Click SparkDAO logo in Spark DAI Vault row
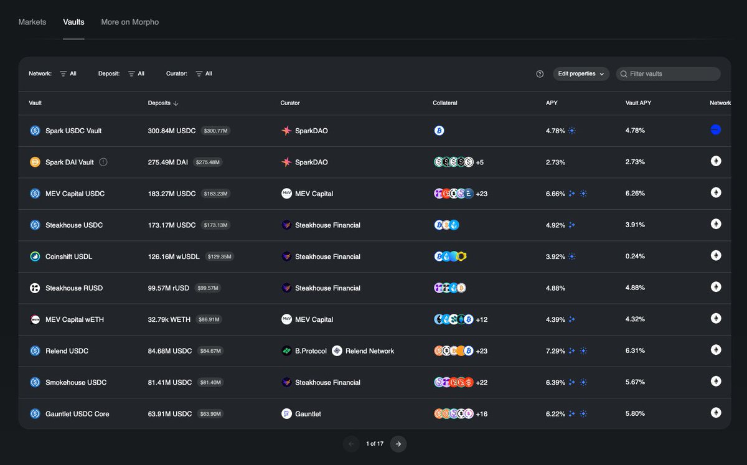 pos(286,162)
